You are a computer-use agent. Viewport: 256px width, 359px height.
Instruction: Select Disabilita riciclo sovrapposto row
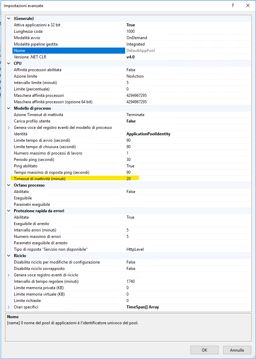coord(131,269)
